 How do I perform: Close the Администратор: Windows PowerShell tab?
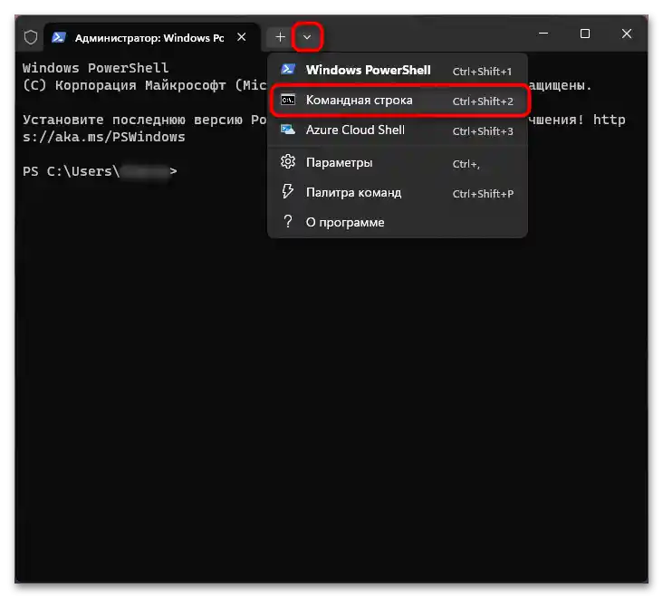click(242, 37)
